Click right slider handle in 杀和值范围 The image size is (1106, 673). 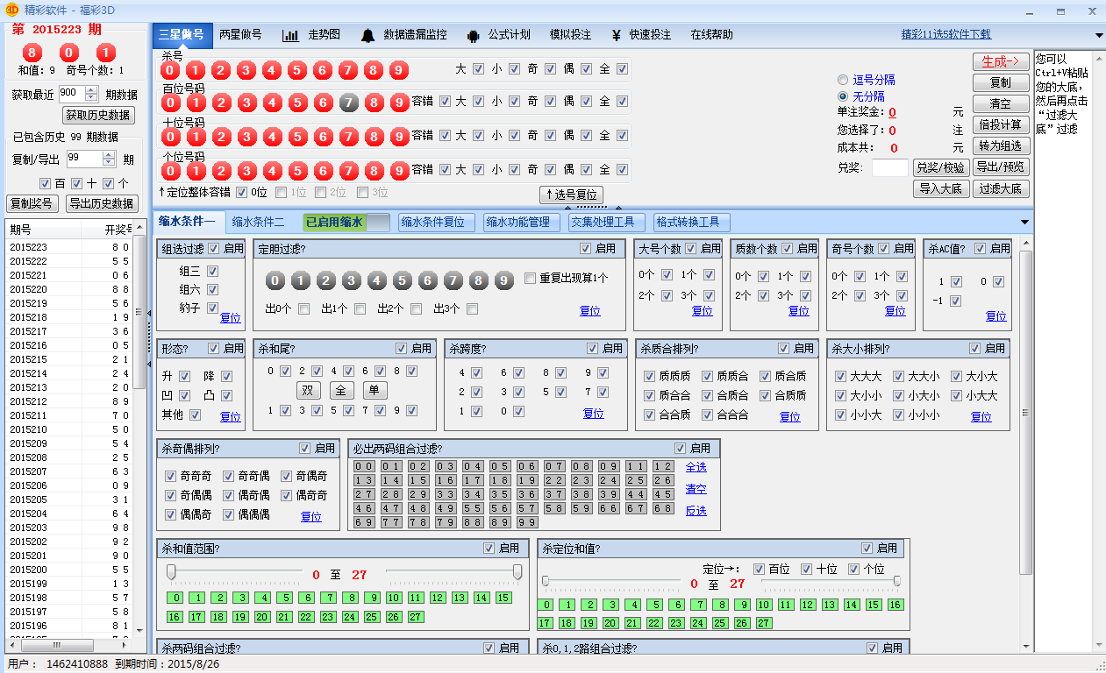pyautogui.click(x=517, y=572)
